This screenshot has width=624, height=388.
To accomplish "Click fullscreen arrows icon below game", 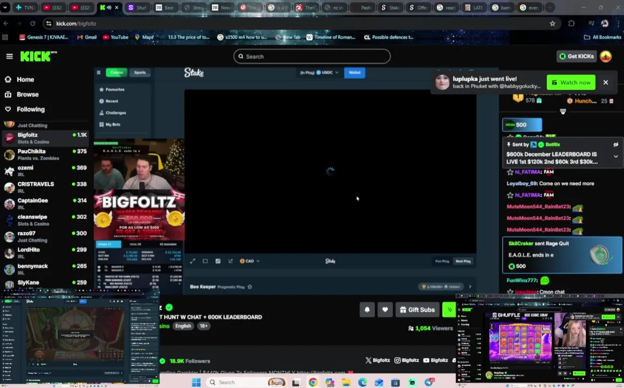I will (x=193, y=261).
